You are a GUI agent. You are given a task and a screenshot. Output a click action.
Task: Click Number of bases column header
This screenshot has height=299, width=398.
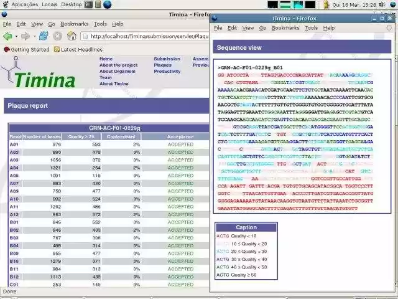[42, 137]
